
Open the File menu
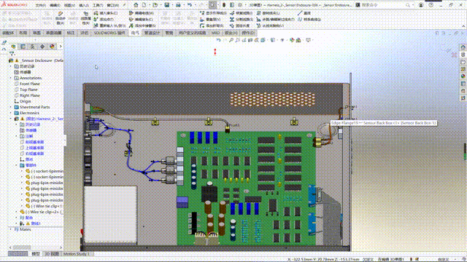pyautogui.click(x=41, y=5)
